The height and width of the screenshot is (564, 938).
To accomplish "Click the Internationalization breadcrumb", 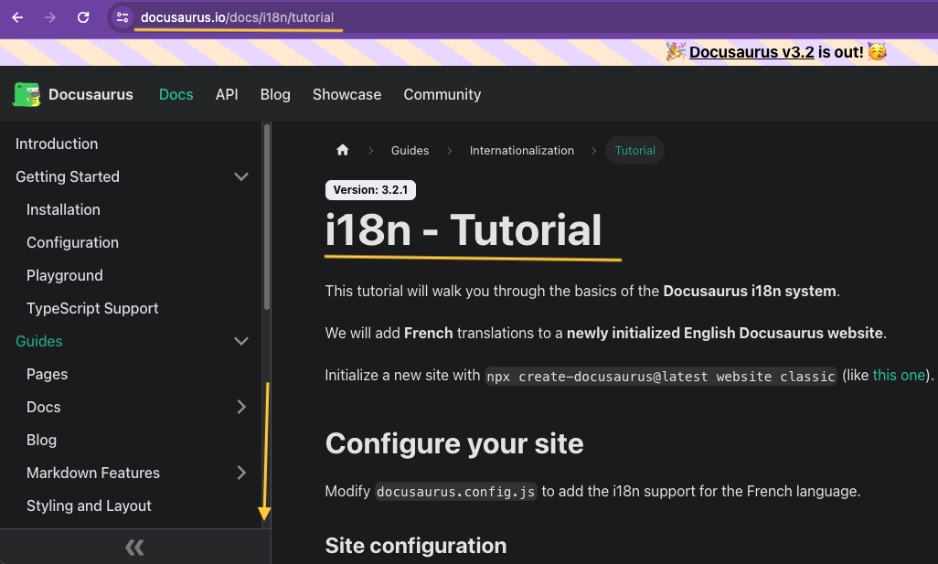I will pyautogui.click(x=522, y=150).
